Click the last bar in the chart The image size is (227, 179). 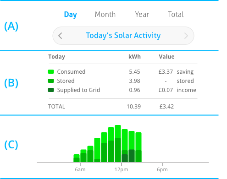[x=138, y=147]
